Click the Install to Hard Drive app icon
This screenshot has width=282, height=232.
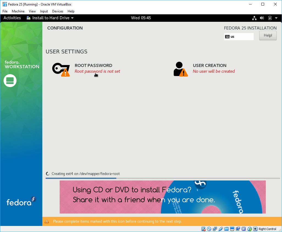28,18
